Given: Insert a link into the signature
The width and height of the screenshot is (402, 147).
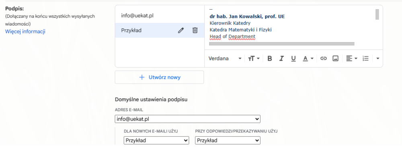Looking at the screenshot, I should tap(324, 58).
